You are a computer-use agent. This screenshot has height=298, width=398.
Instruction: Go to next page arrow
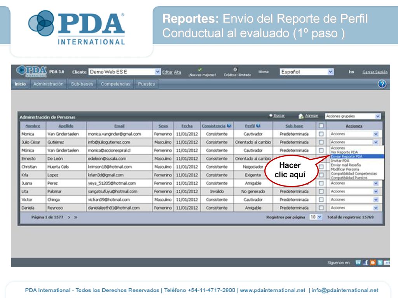pos(69,217)
